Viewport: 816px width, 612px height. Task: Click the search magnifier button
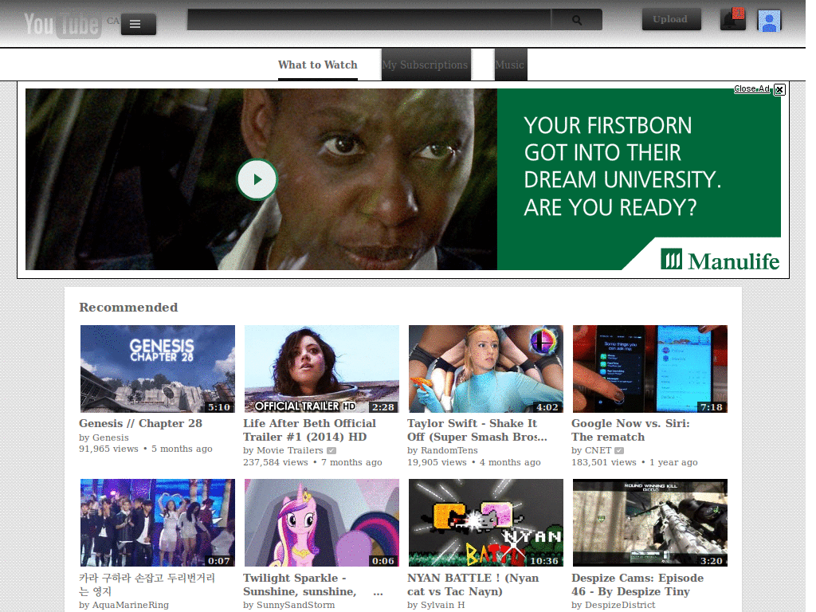click(577, 20)
